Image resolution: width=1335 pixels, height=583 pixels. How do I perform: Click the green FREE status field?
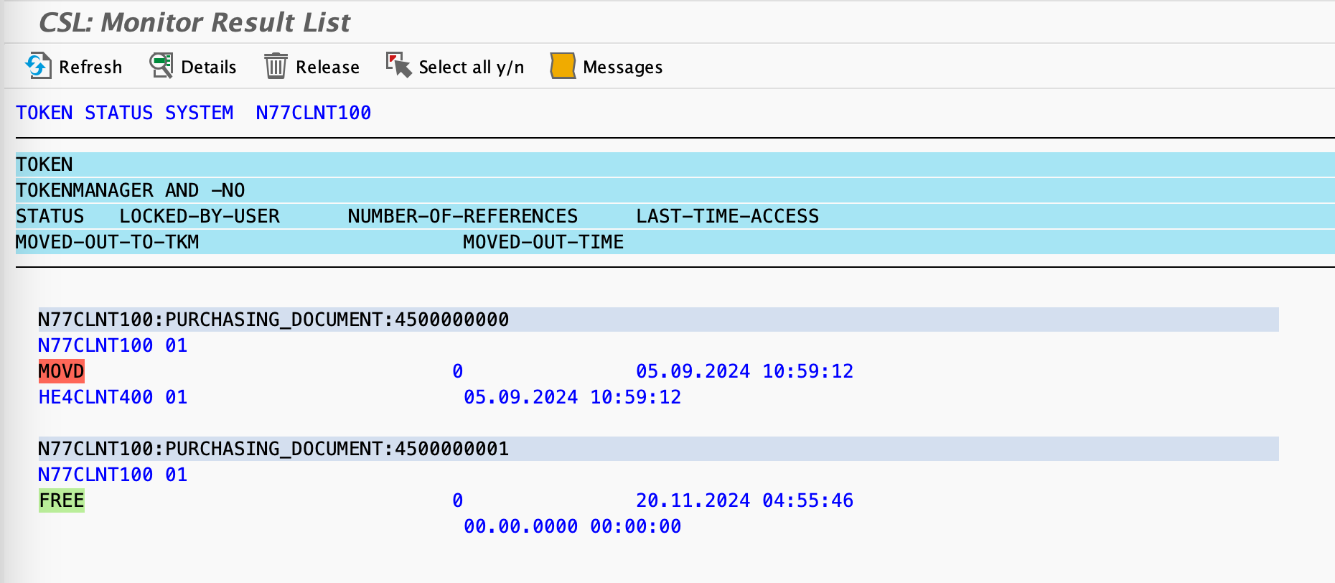(x=61, y=500)
